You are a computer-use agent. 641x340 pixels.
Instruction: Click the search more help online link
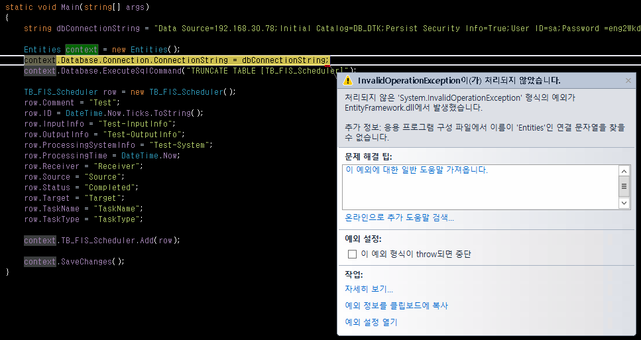[x=399, y=217]
